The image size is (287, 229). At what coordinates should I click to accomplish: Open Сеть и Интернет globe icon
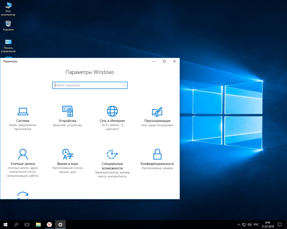pos(112,111)
